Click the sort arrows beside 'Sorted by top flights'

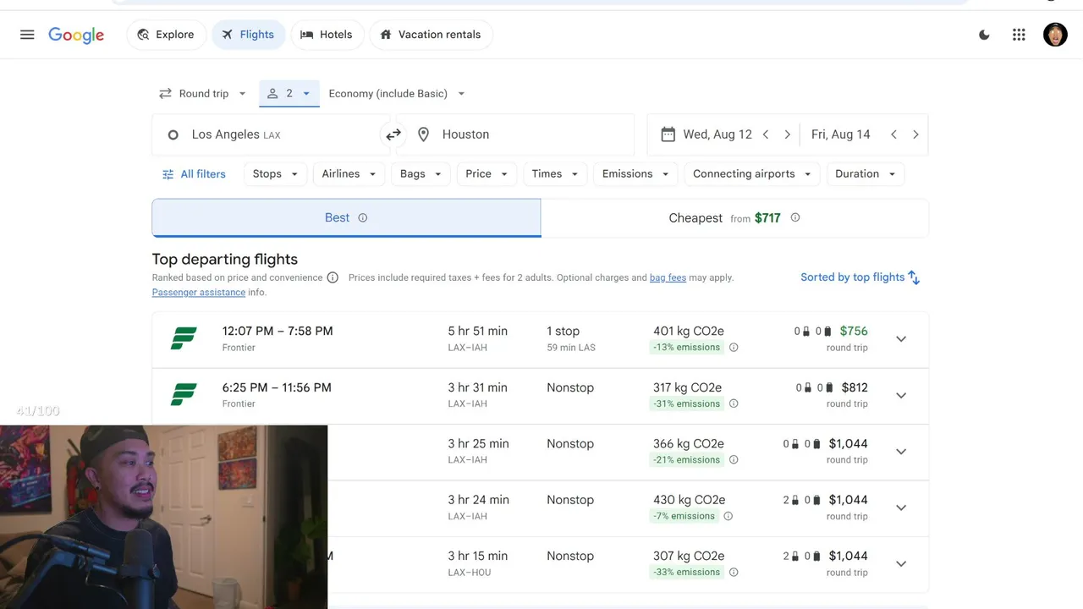914,277
